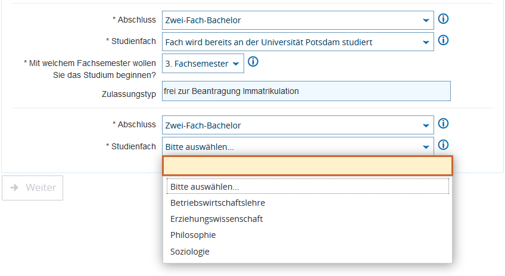505x276 pixels.
Task: Open the second Abschluss 'Zwei-Fach-Bachelor' dropdown
Action: click(298, 125)
